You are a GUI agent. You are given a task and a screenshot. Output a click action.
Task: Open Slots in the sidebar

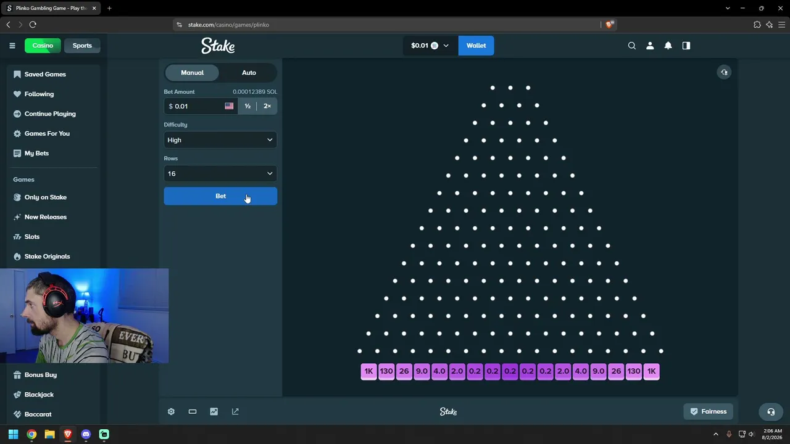[31, 237]
